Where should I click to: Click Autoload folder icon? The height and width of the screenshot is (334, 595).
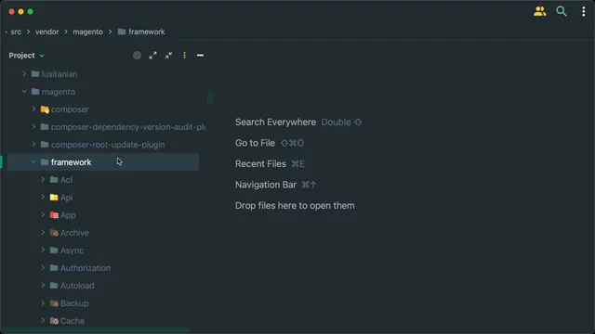[x=54, y=286]
